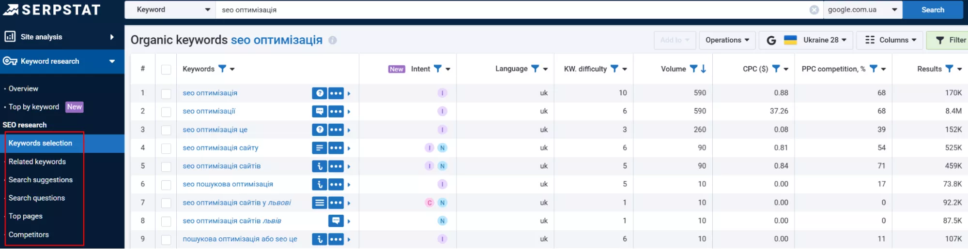
Task: Toggle Volume sort with the down arrow
Action: [x=703, y=69]
